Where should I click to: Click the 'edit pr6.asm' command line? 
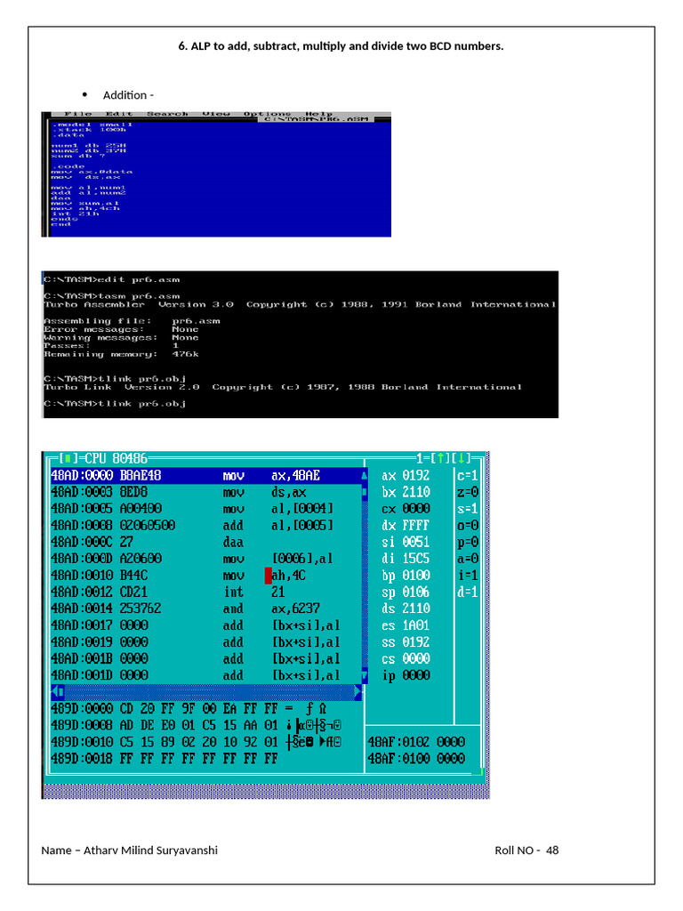(112, 280)
